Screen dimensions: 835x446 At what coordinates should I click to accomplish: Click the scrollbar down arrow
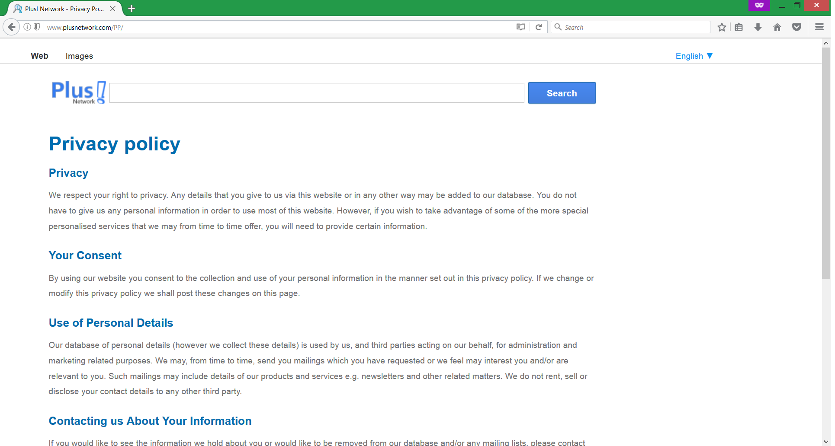pos(826,442)
